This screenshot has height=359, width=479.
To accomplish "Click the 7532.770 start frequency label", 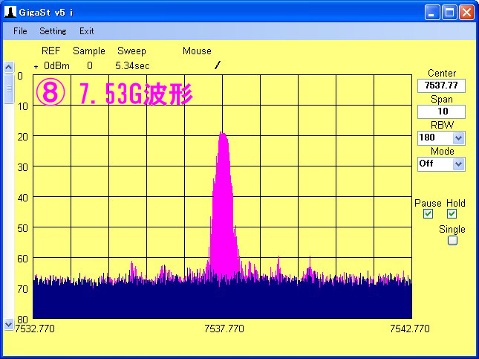I will tap(35, 329).
